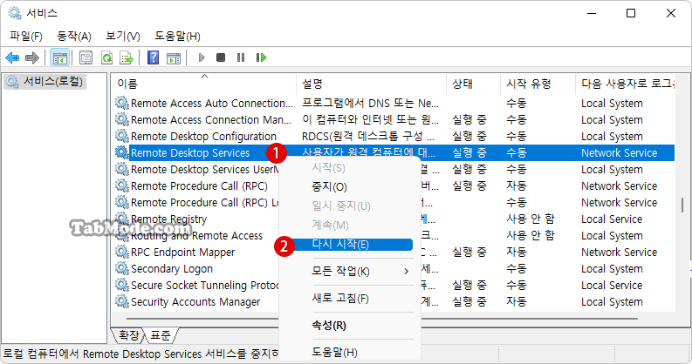Expand 모든 작업(K) submenu arrow
This screenshot has width=692, height=364.
[x=406, y=272]
